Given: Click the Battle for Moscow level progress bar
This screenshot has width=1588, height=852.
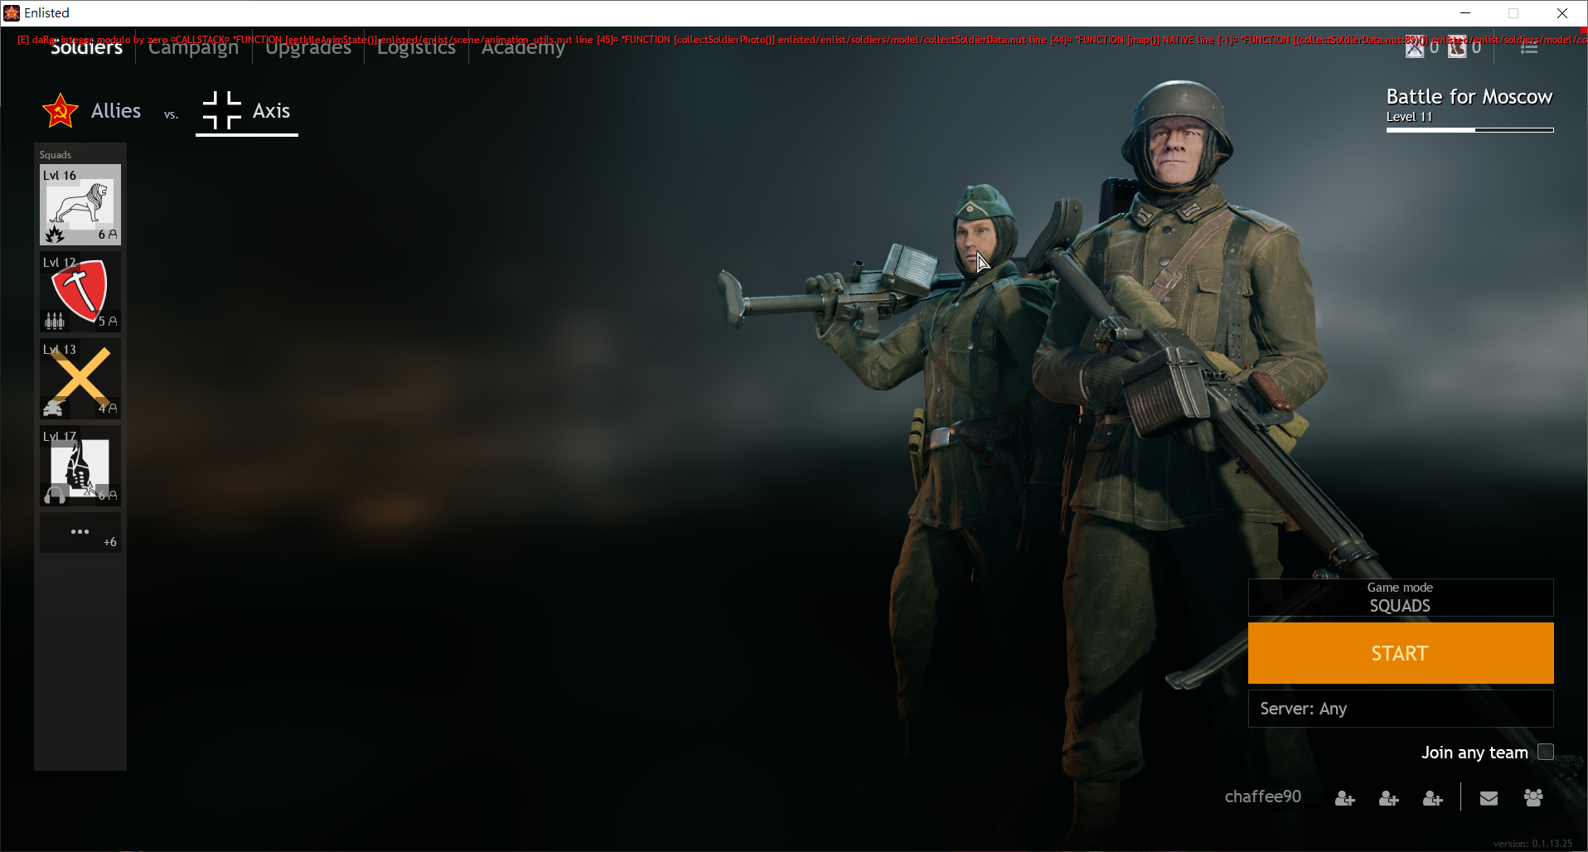Looking at the screenshot, I should (1469, 130).
